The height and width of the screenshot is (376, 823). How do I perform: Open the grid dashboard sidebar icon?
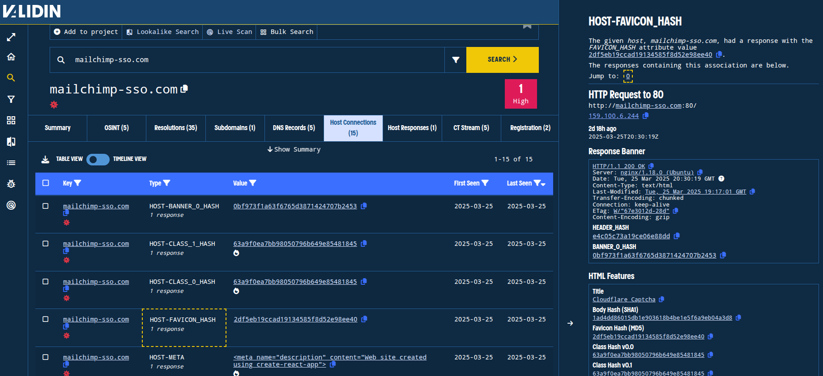[11, 120]
